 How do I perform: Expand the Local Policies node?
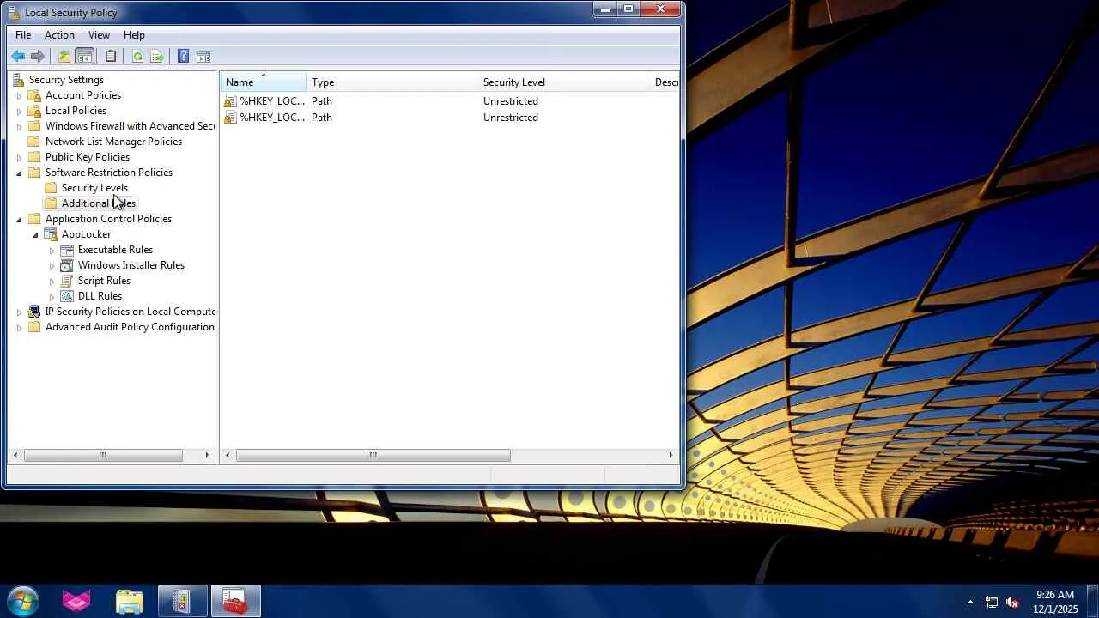(19, 112)
